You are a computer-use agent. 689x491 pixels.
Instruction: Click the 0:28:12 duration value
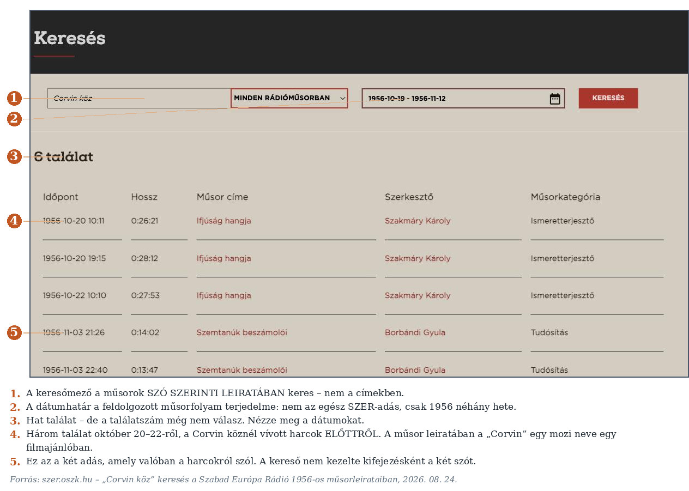tap(144, 258)
